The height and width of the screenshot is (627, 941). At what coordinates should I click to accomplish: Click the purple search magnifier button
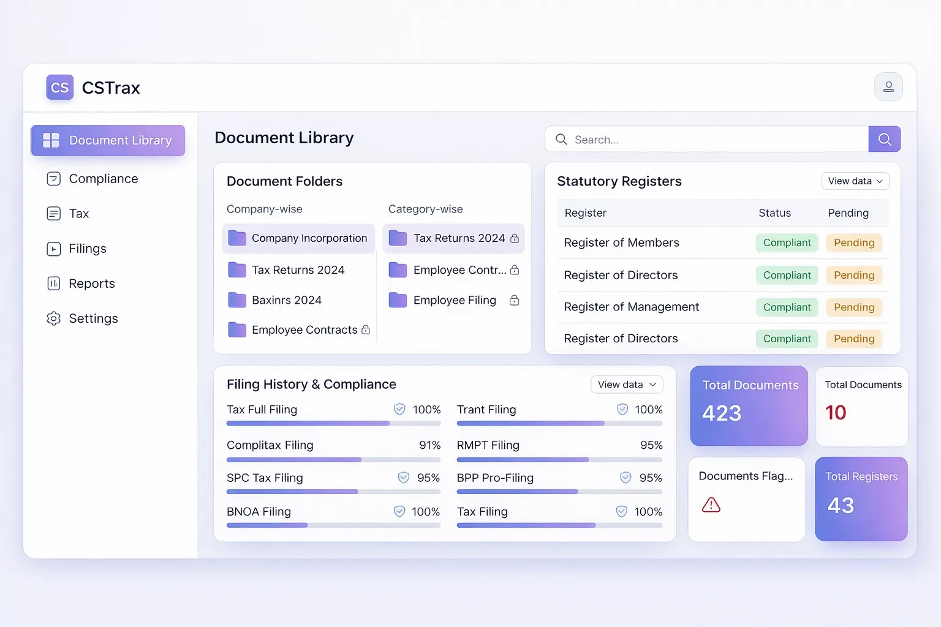[x=884, y=140]
